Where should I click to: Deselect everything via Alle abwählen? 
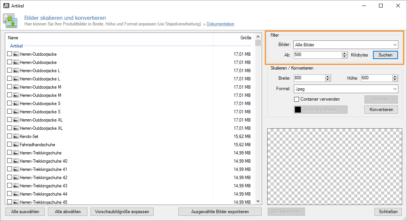[67, 211]
